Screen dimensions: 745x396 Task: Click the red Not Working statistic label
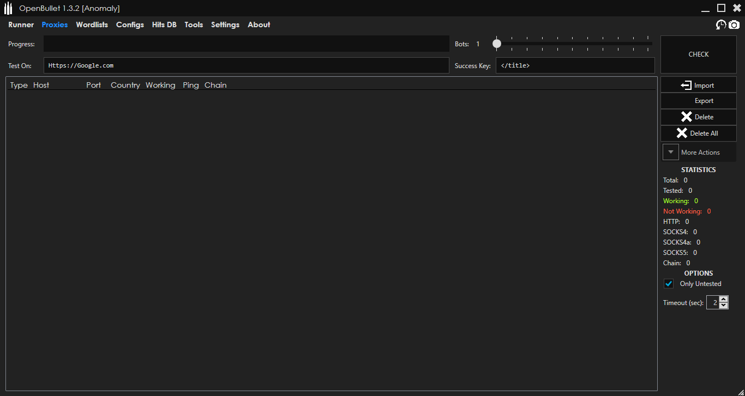pos(683,211)
